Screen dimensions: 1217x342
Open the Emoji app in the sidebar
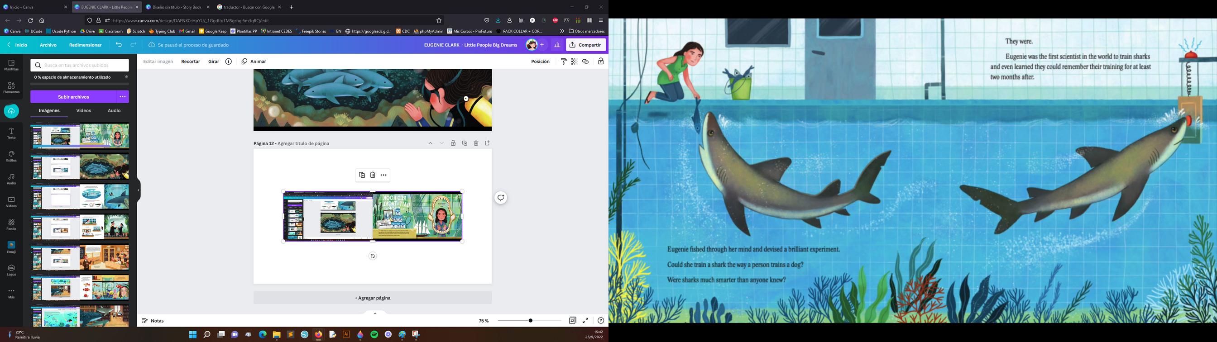pyautogui.click(x=11, y=247)
